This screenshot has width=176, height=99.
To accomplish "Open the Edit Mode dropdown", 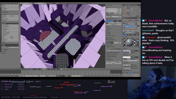I will (x=20, y=69).
